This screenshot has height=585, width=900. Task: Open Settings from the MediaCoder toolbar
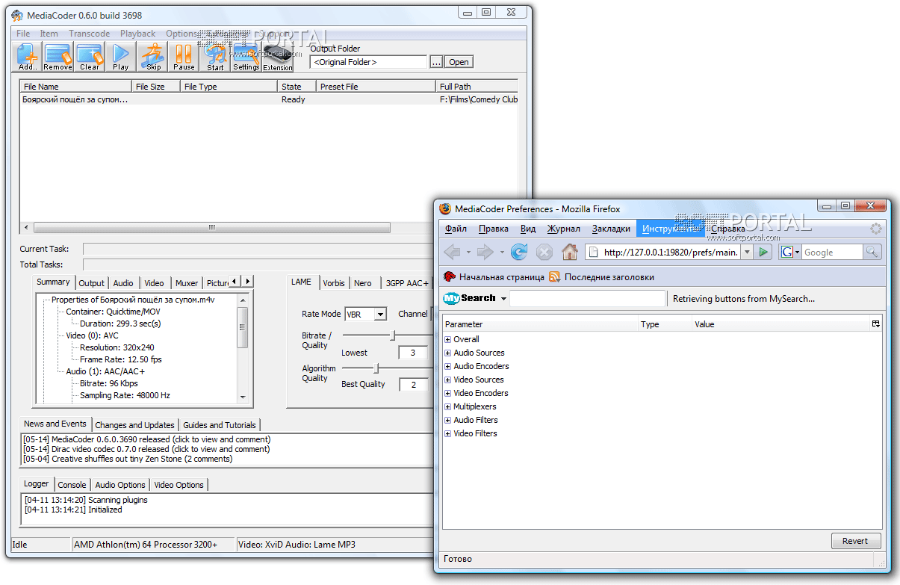tap(246, 57)
